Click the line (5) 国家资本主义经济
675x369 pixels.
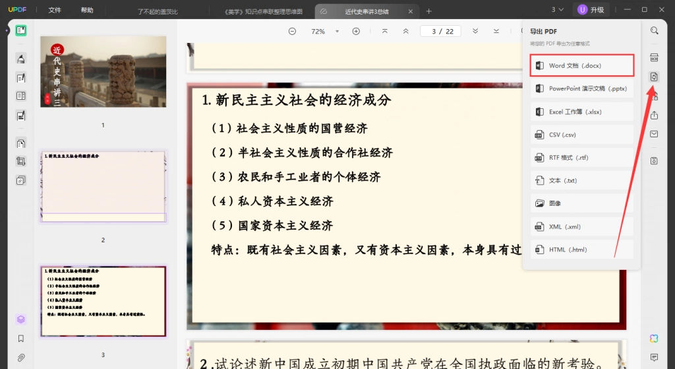tap(272, 225)
